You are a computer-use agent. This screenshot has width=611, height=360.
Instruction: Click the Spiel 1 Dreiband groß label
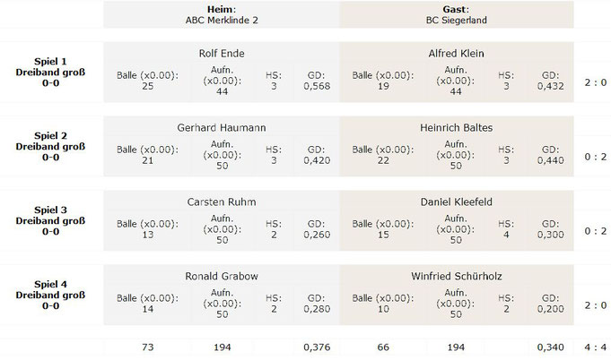[x=50, y=72]
